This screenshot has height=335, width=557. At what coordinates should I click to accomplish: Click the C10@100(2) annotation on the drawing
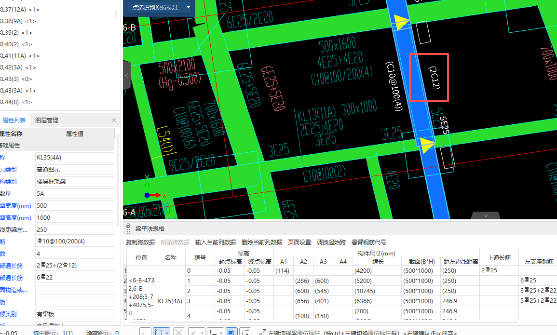coord(325,174)
